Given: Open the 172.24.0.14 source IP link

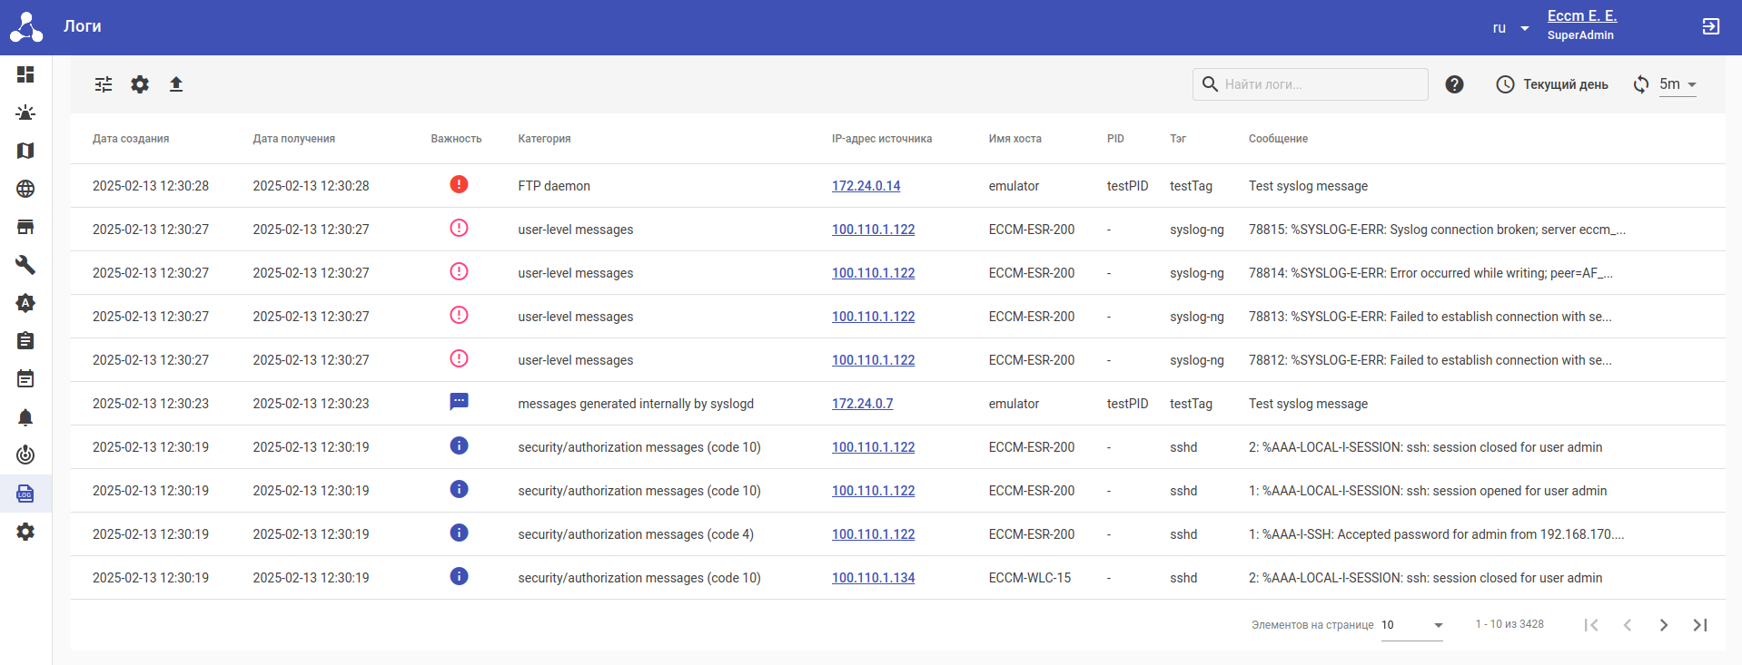Looking at the screenshot, I should (866, 186).
